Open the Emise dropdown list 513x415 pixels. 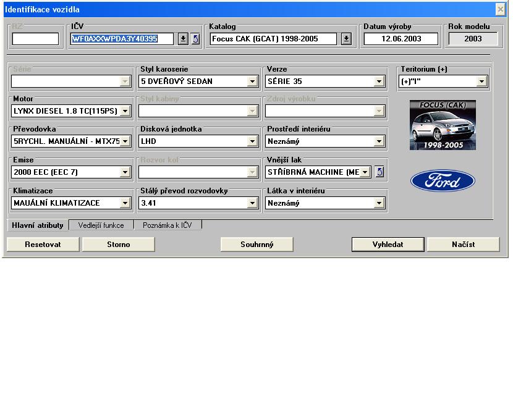coord(125,172)
